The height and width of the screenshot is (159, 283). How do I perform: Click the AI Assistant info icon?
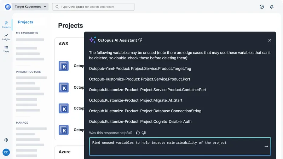(140, 40)
